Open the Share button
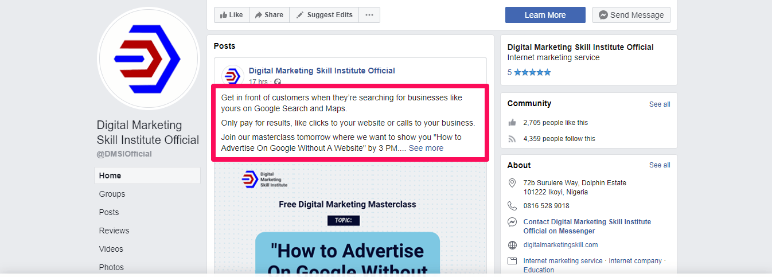Viewport: 772px width, 277px height. (x=269, y=15)
